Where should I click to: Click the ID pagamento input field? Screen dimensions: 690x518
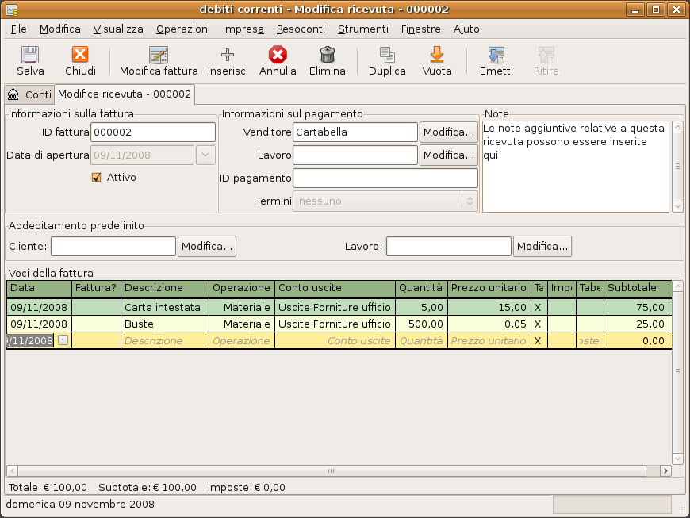(385, 178)
